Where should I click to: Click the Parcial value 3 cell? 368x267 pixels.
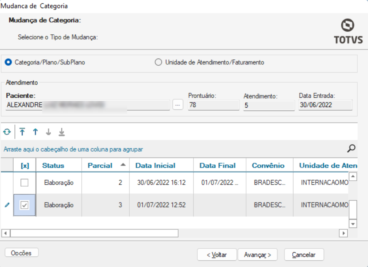coord(106,205)
